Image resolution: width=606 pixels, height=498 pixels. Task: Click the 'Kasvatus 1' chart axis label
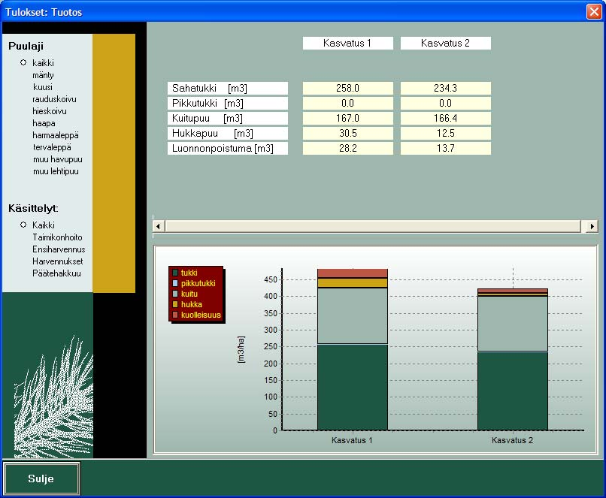352,440
